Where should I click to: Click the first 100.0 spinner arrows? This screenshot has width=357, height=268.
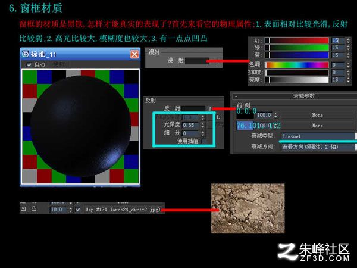pyautogui.click(x=275, y=115)
